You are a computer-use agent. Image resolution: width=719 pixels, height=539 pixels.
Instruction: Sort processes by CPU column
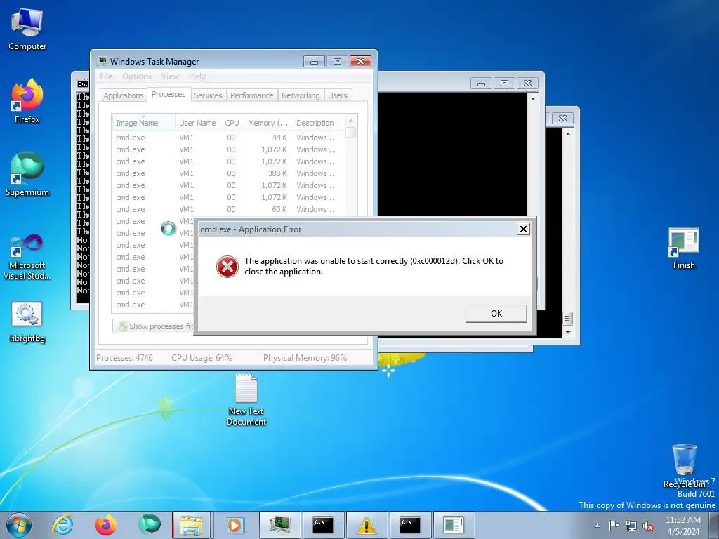(232, 123)
